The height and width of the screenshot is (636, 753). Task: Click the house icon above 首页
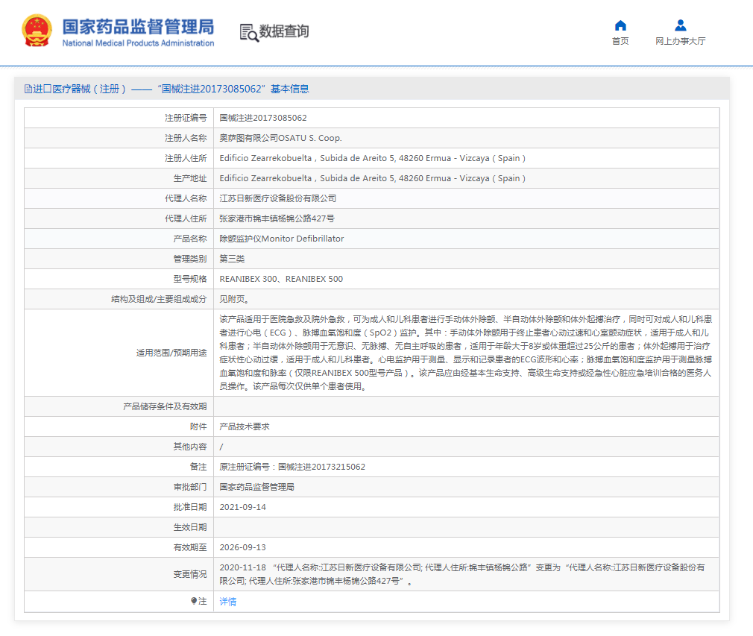(x=620, y=25)
